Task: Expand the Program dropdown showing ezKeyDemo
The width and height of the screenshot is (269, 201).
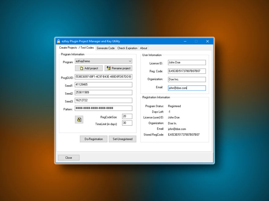Action: tap(103, 61)
